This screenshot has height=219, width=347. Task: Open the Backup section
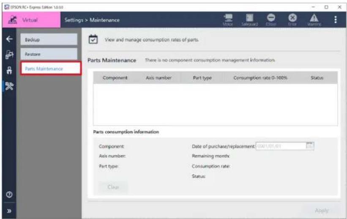pyautogui.click(x=49, y=40)
